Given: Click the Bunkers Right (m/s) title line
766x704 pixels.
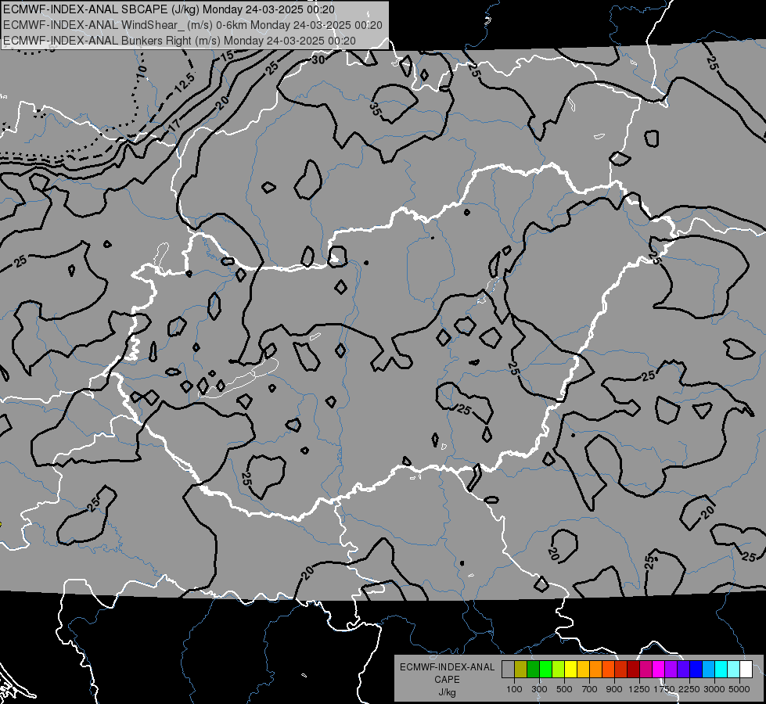Looking at the screenshot, I should [179, 41].
